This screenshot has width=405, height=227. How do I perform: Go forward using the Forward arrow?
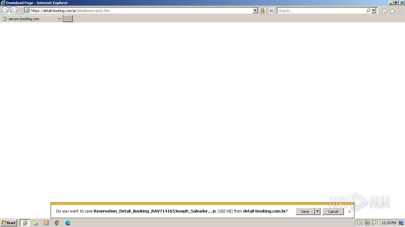(x=14, y=11)
